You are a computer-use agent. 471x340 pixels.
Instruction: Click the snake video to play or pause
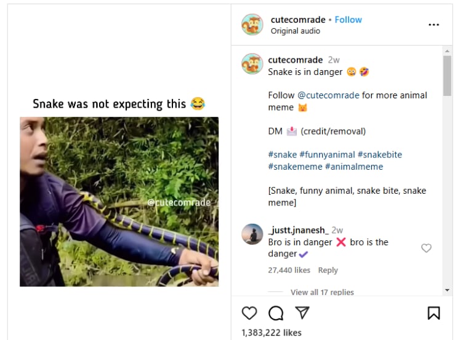tap(119, 202)
